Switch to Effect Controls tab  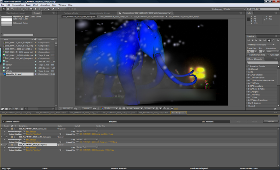pos(16,13)
